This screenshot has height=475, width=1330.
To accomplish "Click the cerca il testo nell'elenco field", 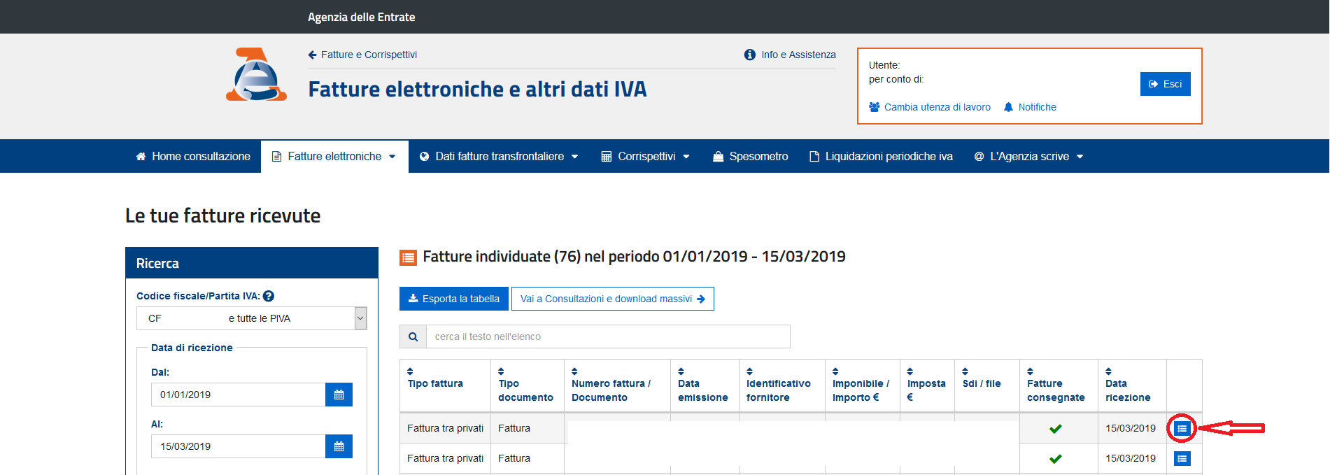I will (608, 336).
